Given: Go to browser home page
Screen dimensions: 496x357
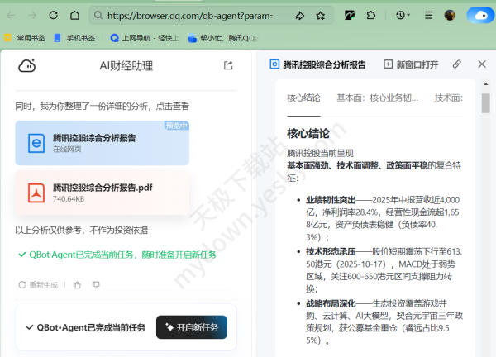Looking at the screenshot, I should click(74, 16).
